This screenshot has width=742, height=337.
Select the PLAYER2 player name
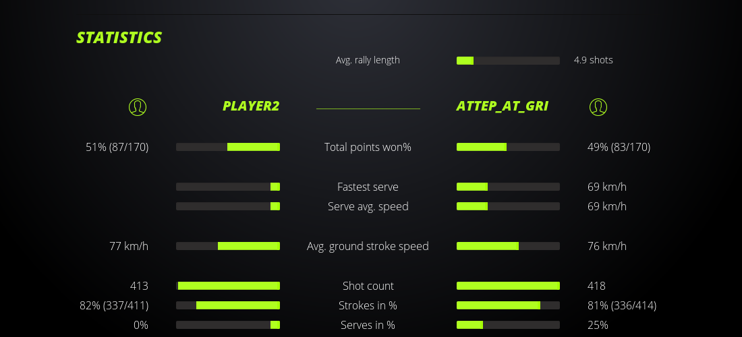[251, 106]
